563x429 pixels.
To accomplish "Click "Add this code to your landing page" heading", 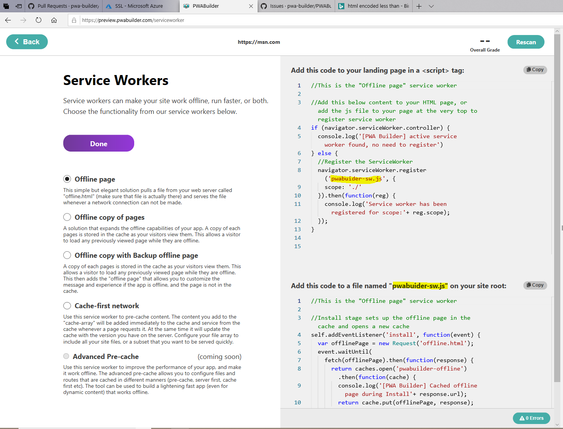I will pyautogui.click(x=378, y=70).
